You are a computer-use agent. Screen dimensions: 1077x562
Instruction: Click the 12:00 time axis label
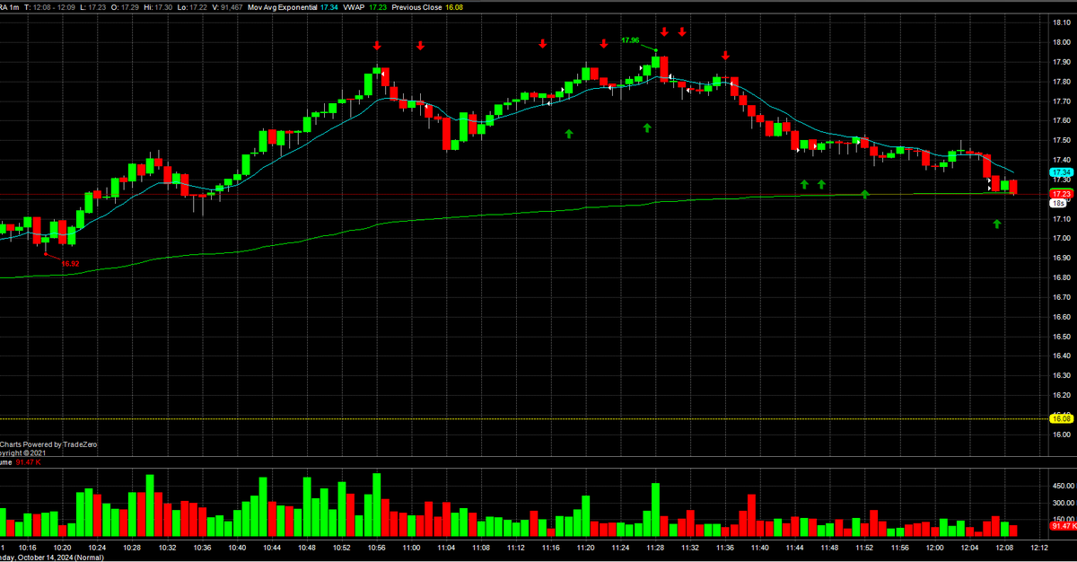(935, 548)
